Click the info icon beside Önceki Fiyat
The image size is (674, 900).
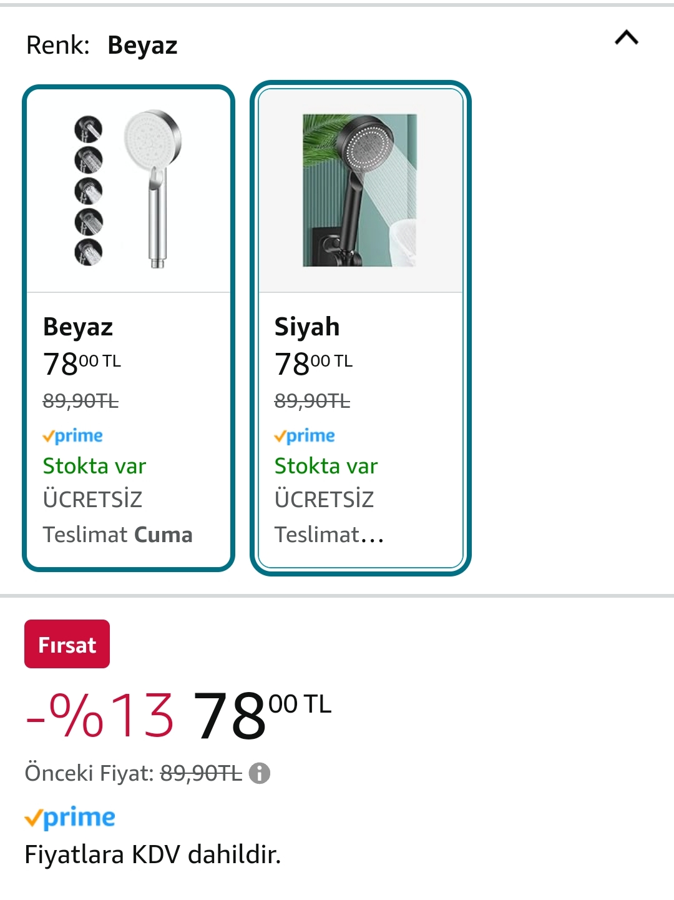260,773
